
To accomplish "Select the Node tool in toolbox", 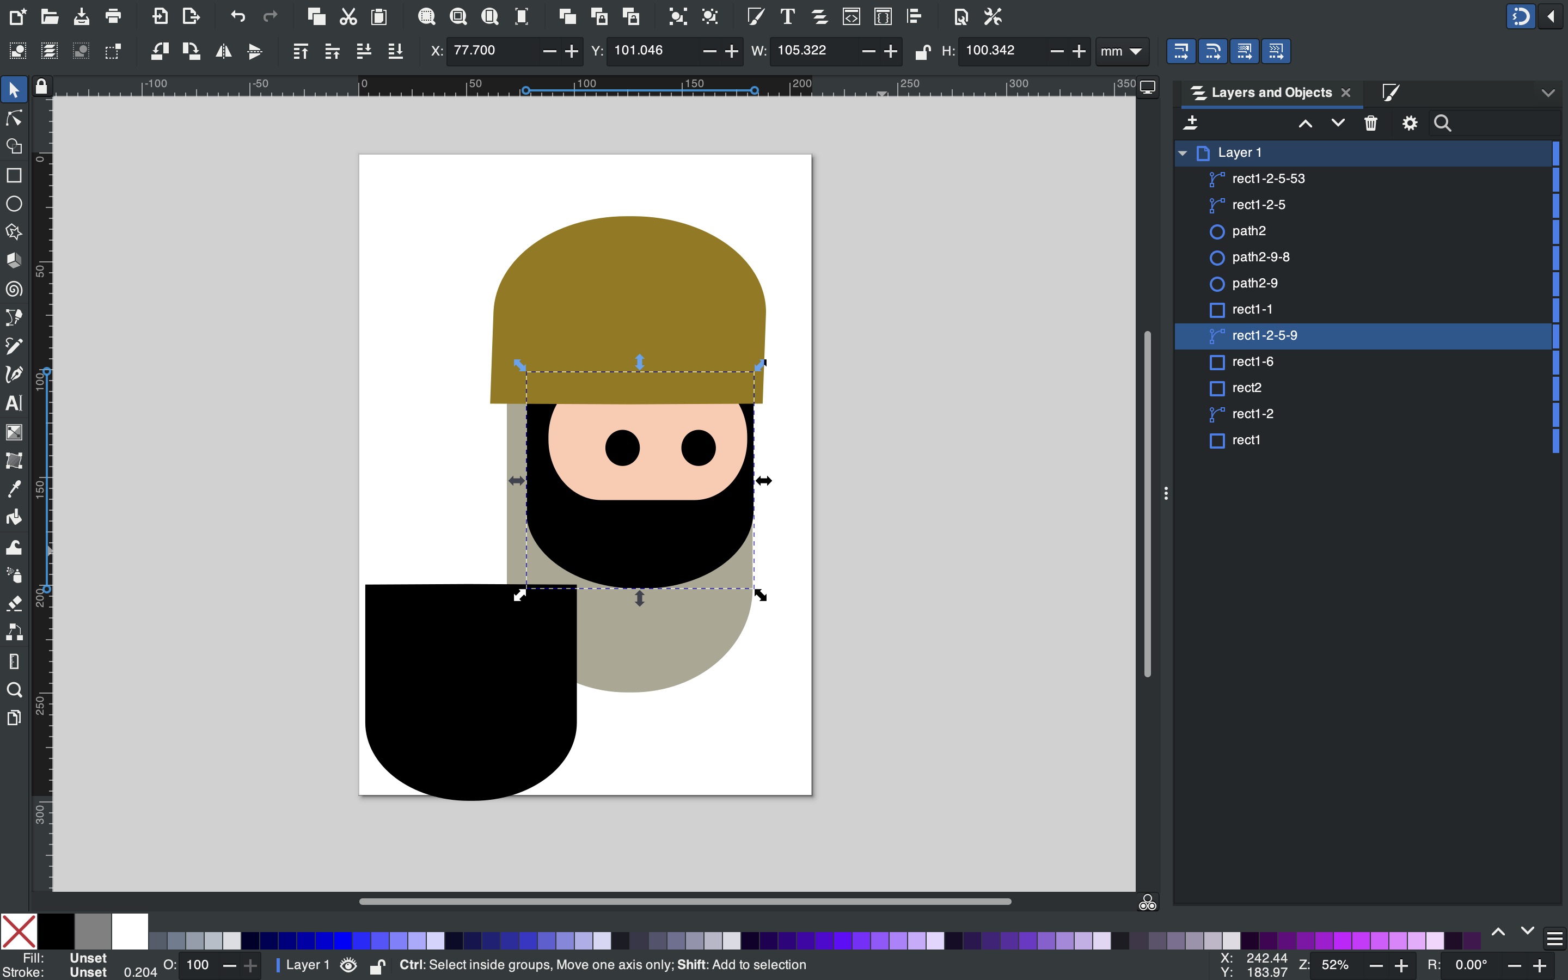I will pyautogui.click(x=14, y=118).
